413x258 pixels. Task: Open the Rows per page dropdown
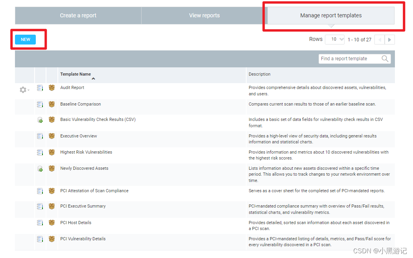(x=334, y=39)
